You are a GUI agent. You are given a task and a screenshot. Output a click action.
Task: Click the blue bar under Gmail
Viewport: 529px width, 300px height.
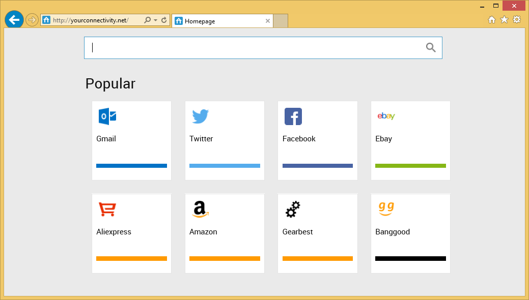131,166
